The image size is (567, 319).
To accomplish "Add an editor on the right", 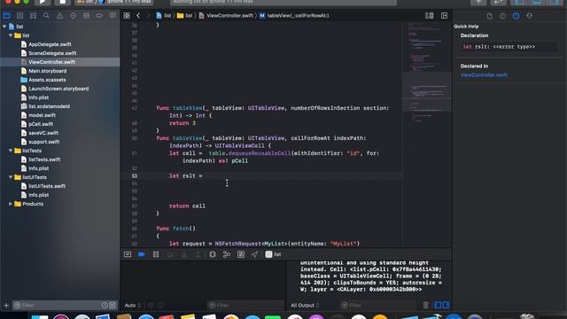I will (444, 16).
